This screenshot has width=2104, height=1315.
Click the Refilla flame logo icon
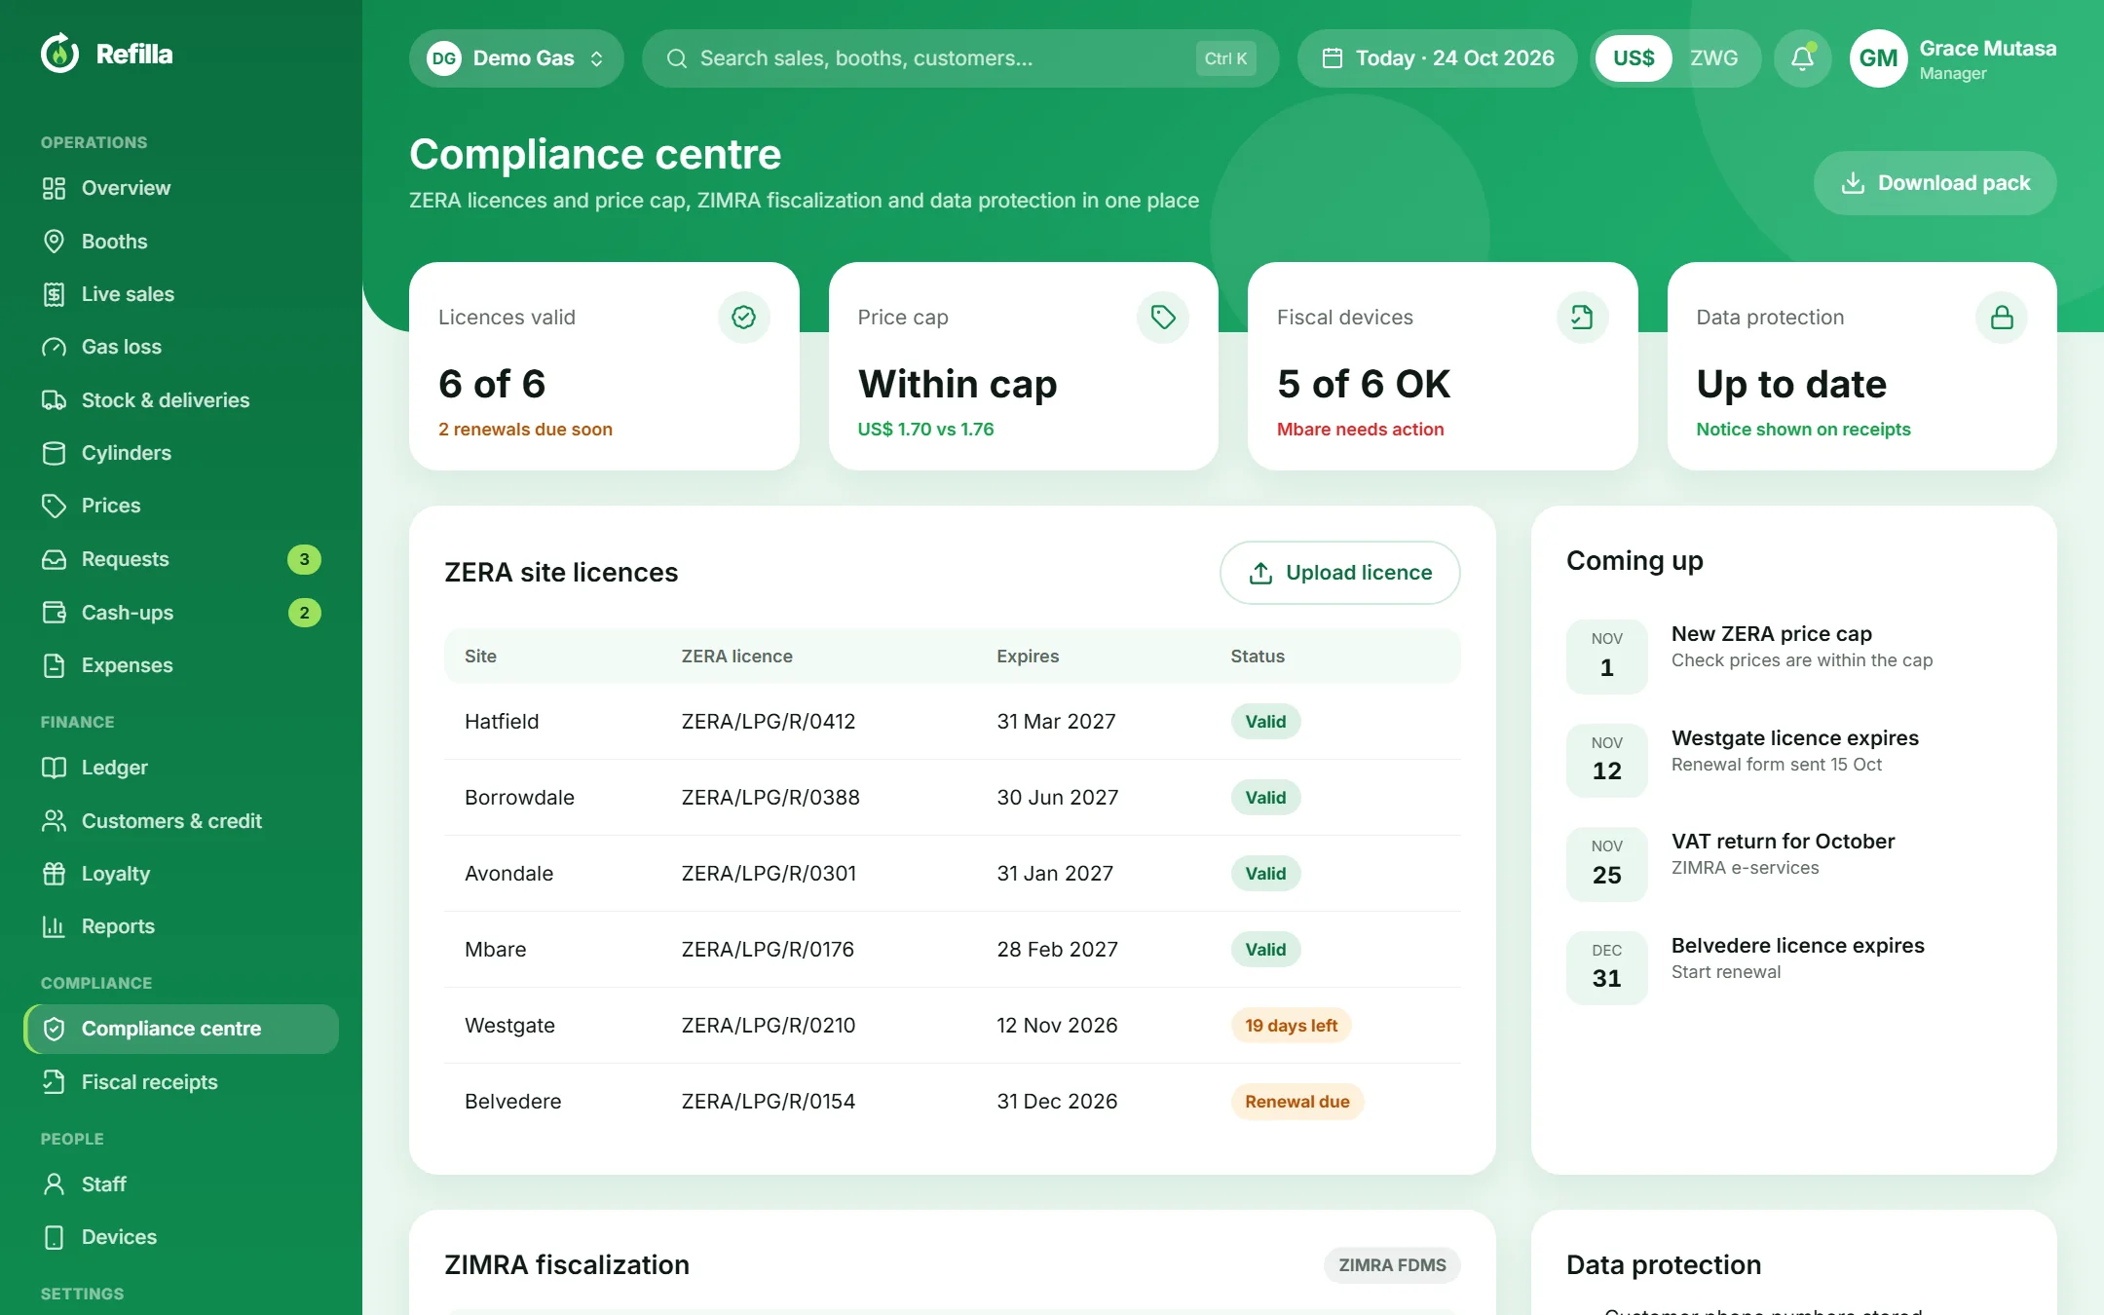point(59,54)
